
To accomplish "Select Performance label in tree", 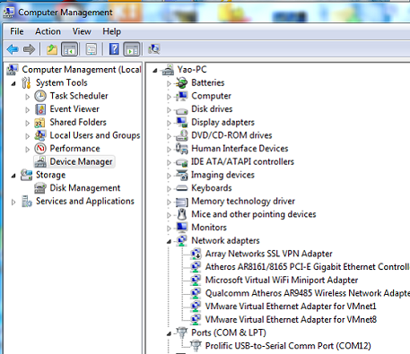I will (74, 149).
